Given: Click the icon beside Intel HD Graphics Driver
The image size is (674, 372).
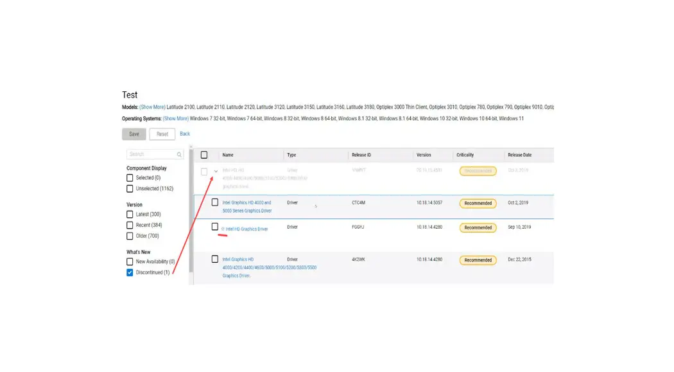Looking at the screenshot, I should (223, 229).
